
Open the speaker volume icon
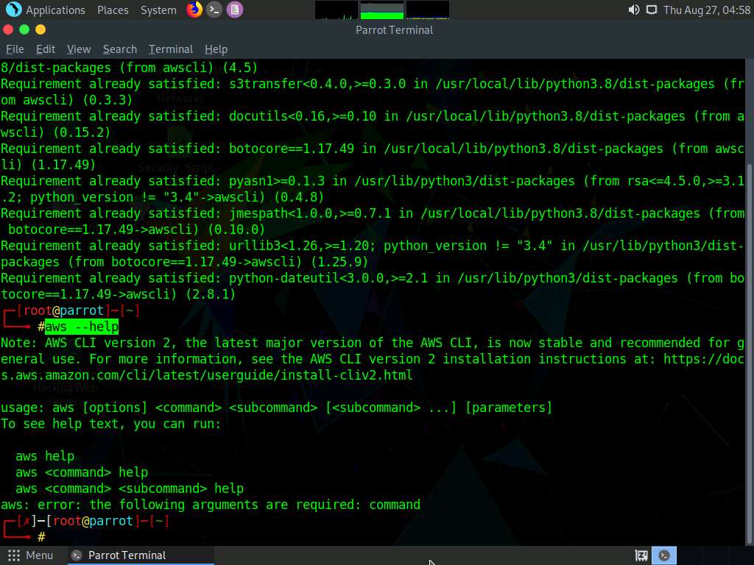pos(634,10)
